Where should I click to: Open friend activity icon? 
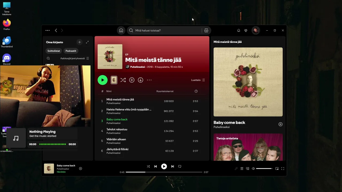click(x=246, y=30)
